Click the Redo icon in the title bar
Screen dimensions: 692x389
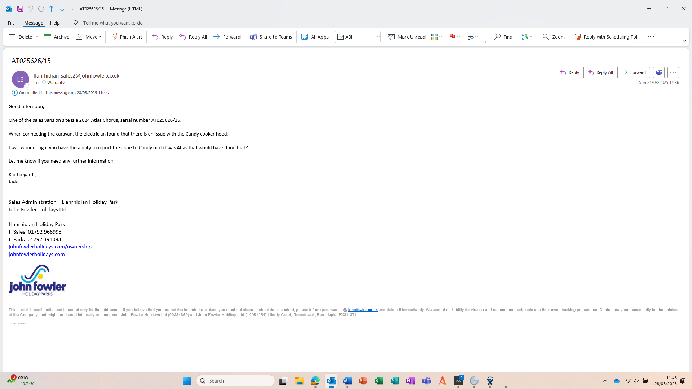pyautogui.click(x=41, y=9)
